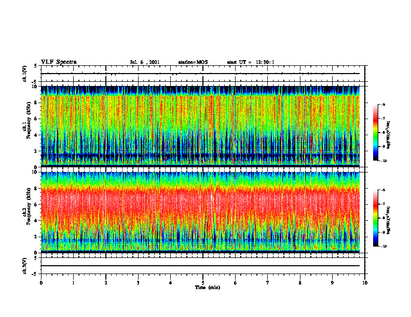
Task: Click the 'Time (min)' axis label
Action: (x=208, y=287)
